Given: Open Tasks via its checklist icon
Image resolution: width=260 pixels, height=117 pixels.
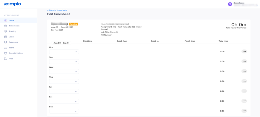Looking at the screenshot, I should tap(6, 48).
